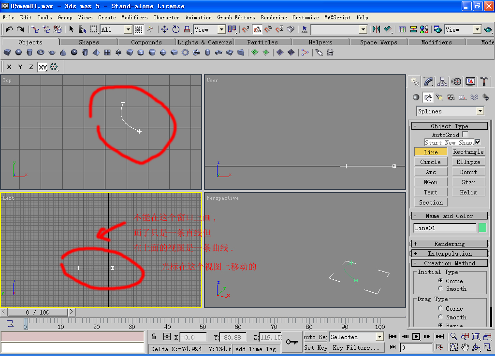The width and height of the screenshot is (495, 356).
Task: Click the Section spline button
Action: 431,202
